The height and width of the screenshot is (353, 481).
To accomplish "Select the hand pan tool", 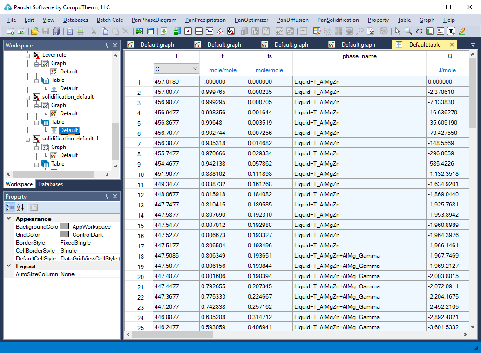I will pyautogui.click(x=419, y=32).
